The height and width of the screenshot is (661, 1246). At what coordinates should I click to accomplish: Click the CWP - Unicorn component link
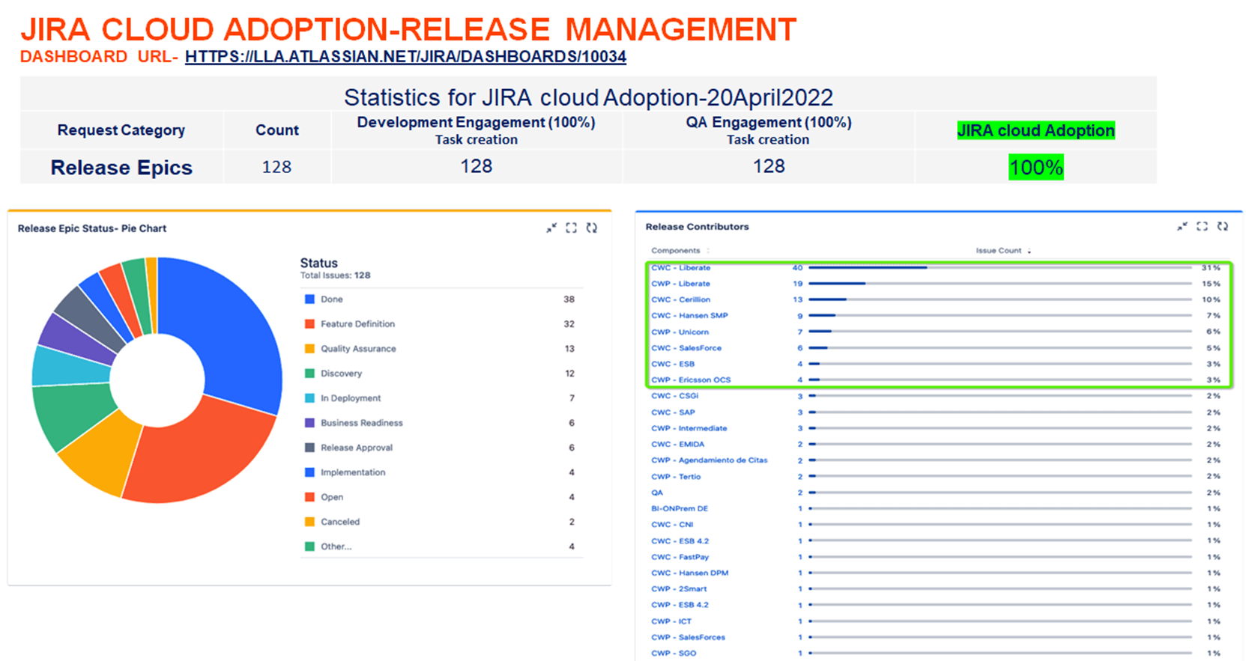680,332
